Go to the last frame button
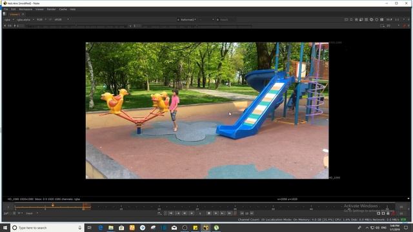The image size is (413, 232). pyautogui.click(x=230, y=213)
